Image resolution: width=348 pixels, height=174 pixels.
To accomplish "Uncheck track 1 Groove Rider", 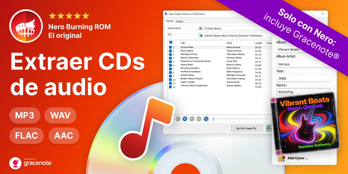I will 170,47.
